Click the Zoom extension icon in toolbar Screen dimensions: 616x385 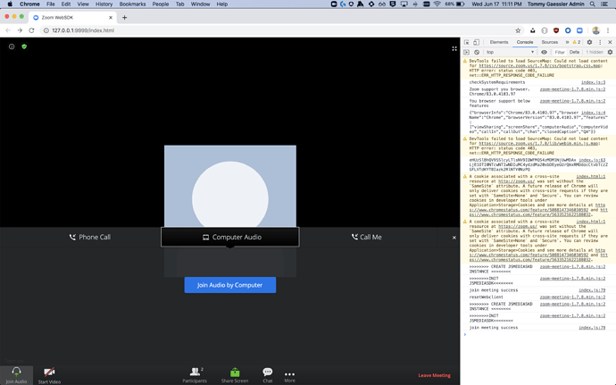tap(579, 30)
